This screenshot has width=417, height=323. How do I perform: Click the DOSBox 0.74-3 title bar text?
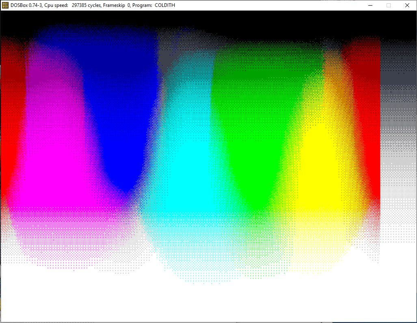[x=93, y=5]
